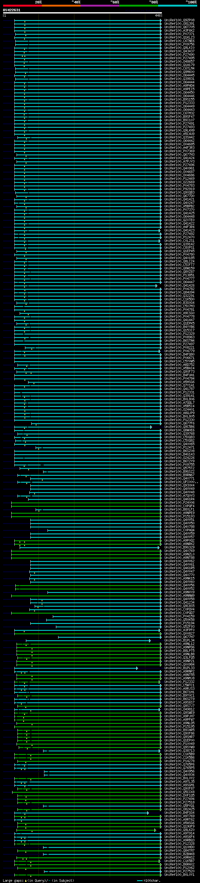This screenshot has width=200, height=883.
Task: Click the cyan =100char scale marker
Action: 139,880
